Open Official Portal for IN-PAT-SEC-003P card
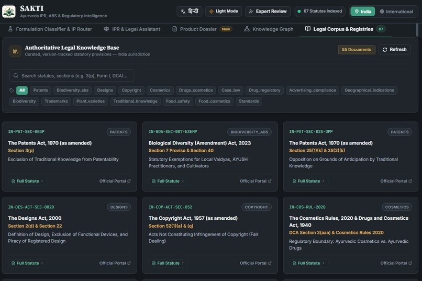422x281 pixels. (115, 181)
